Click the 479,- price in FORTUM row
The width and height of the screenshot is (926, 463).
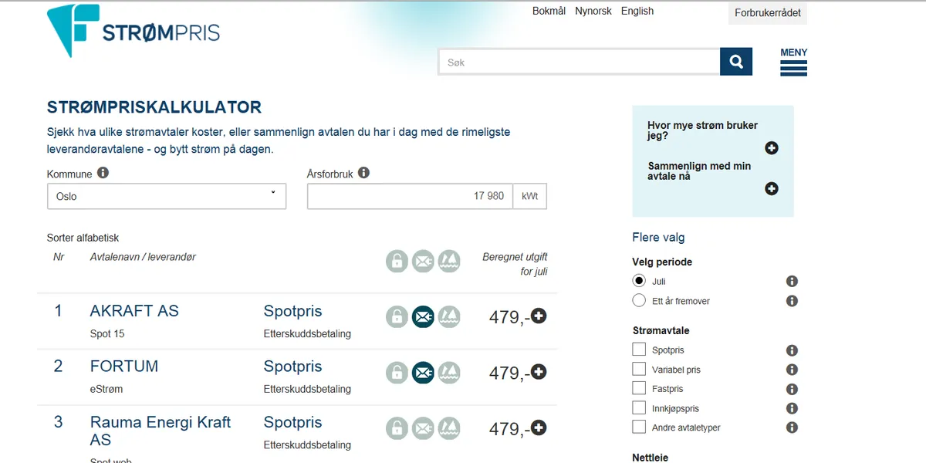(509, 373)
